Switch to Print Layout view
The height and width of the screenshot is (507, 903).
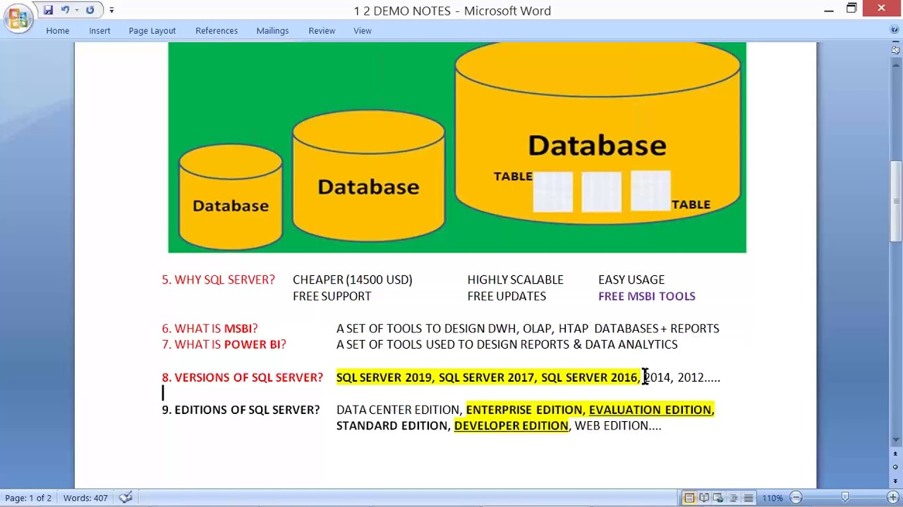(689, 498)
